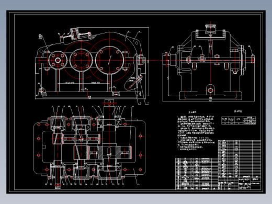Click the largest bearing cover circle in the front view

(109, 60)
